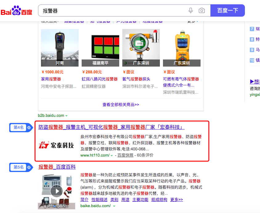260x213 pixels.
Task: Click the 百度一下 search button
Action: (227, 10)
